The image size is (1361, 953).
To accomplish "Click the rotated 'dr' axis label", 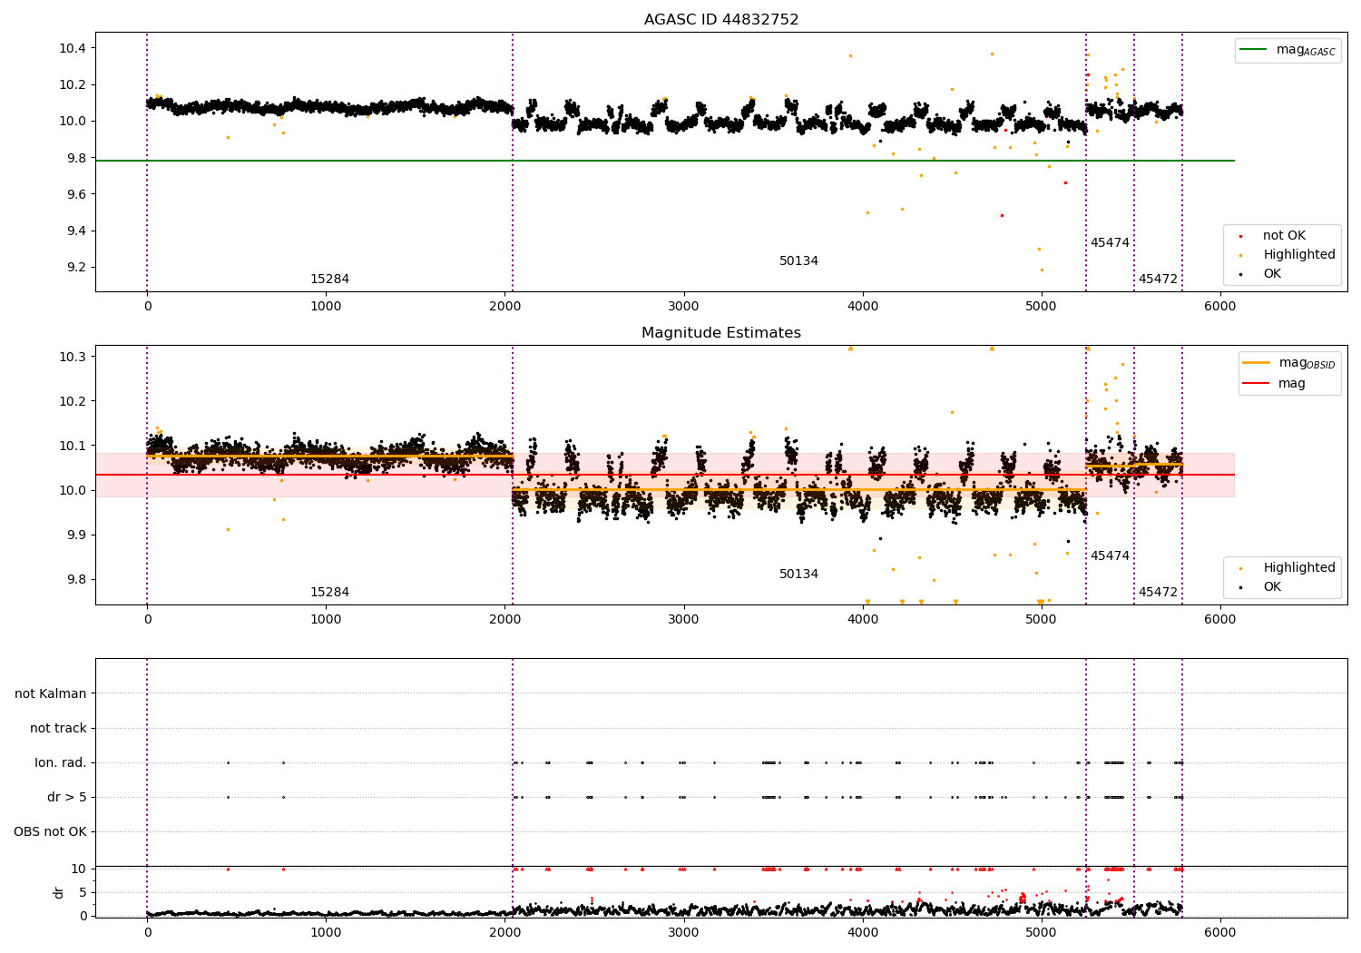I will coord(59,892).
